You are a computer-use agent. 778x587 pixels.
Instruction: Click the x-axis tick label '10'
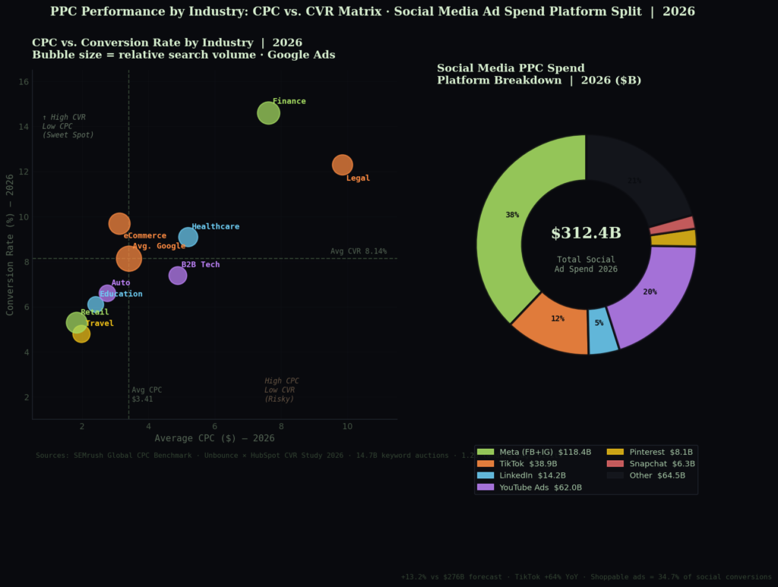point(347,426)
